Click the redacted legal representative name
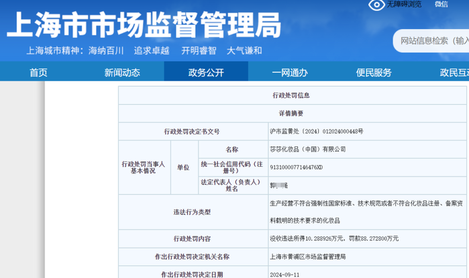 click(x=278, y=185)
